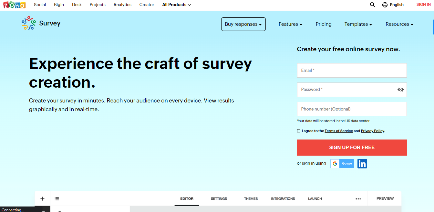The image size is (434, 212).
Task: Click the PREVIEW button
Action: (x=385, y=198)
